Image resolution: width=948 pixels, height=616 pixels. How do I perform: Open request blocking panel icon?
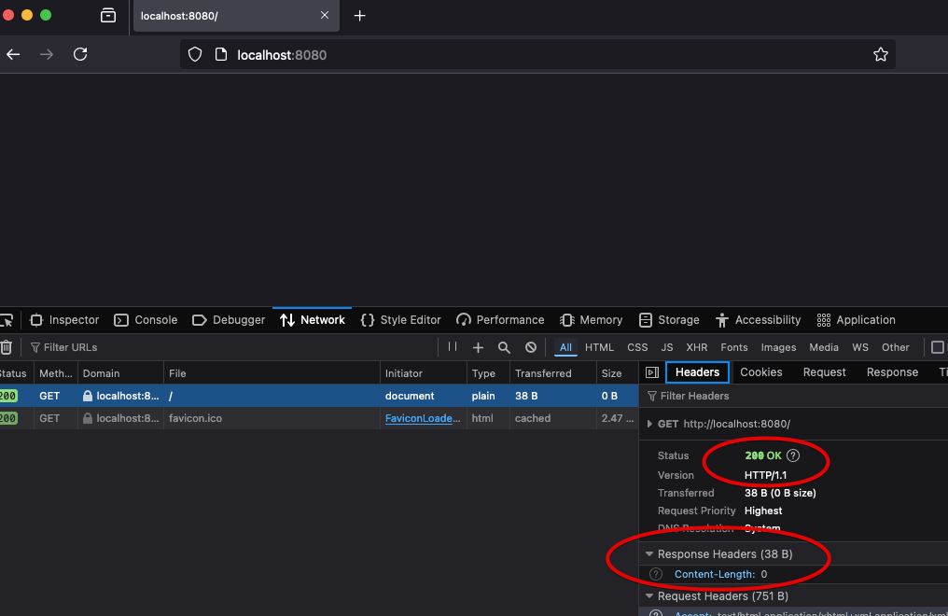point(531,347)
